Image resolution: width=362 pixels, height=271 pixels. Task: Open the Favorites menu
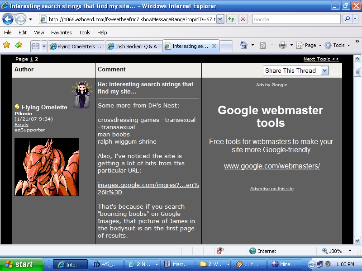[62, 33]
